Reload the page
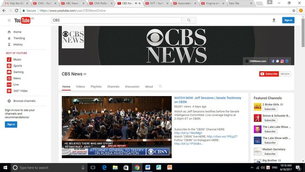 click(17, 11)
